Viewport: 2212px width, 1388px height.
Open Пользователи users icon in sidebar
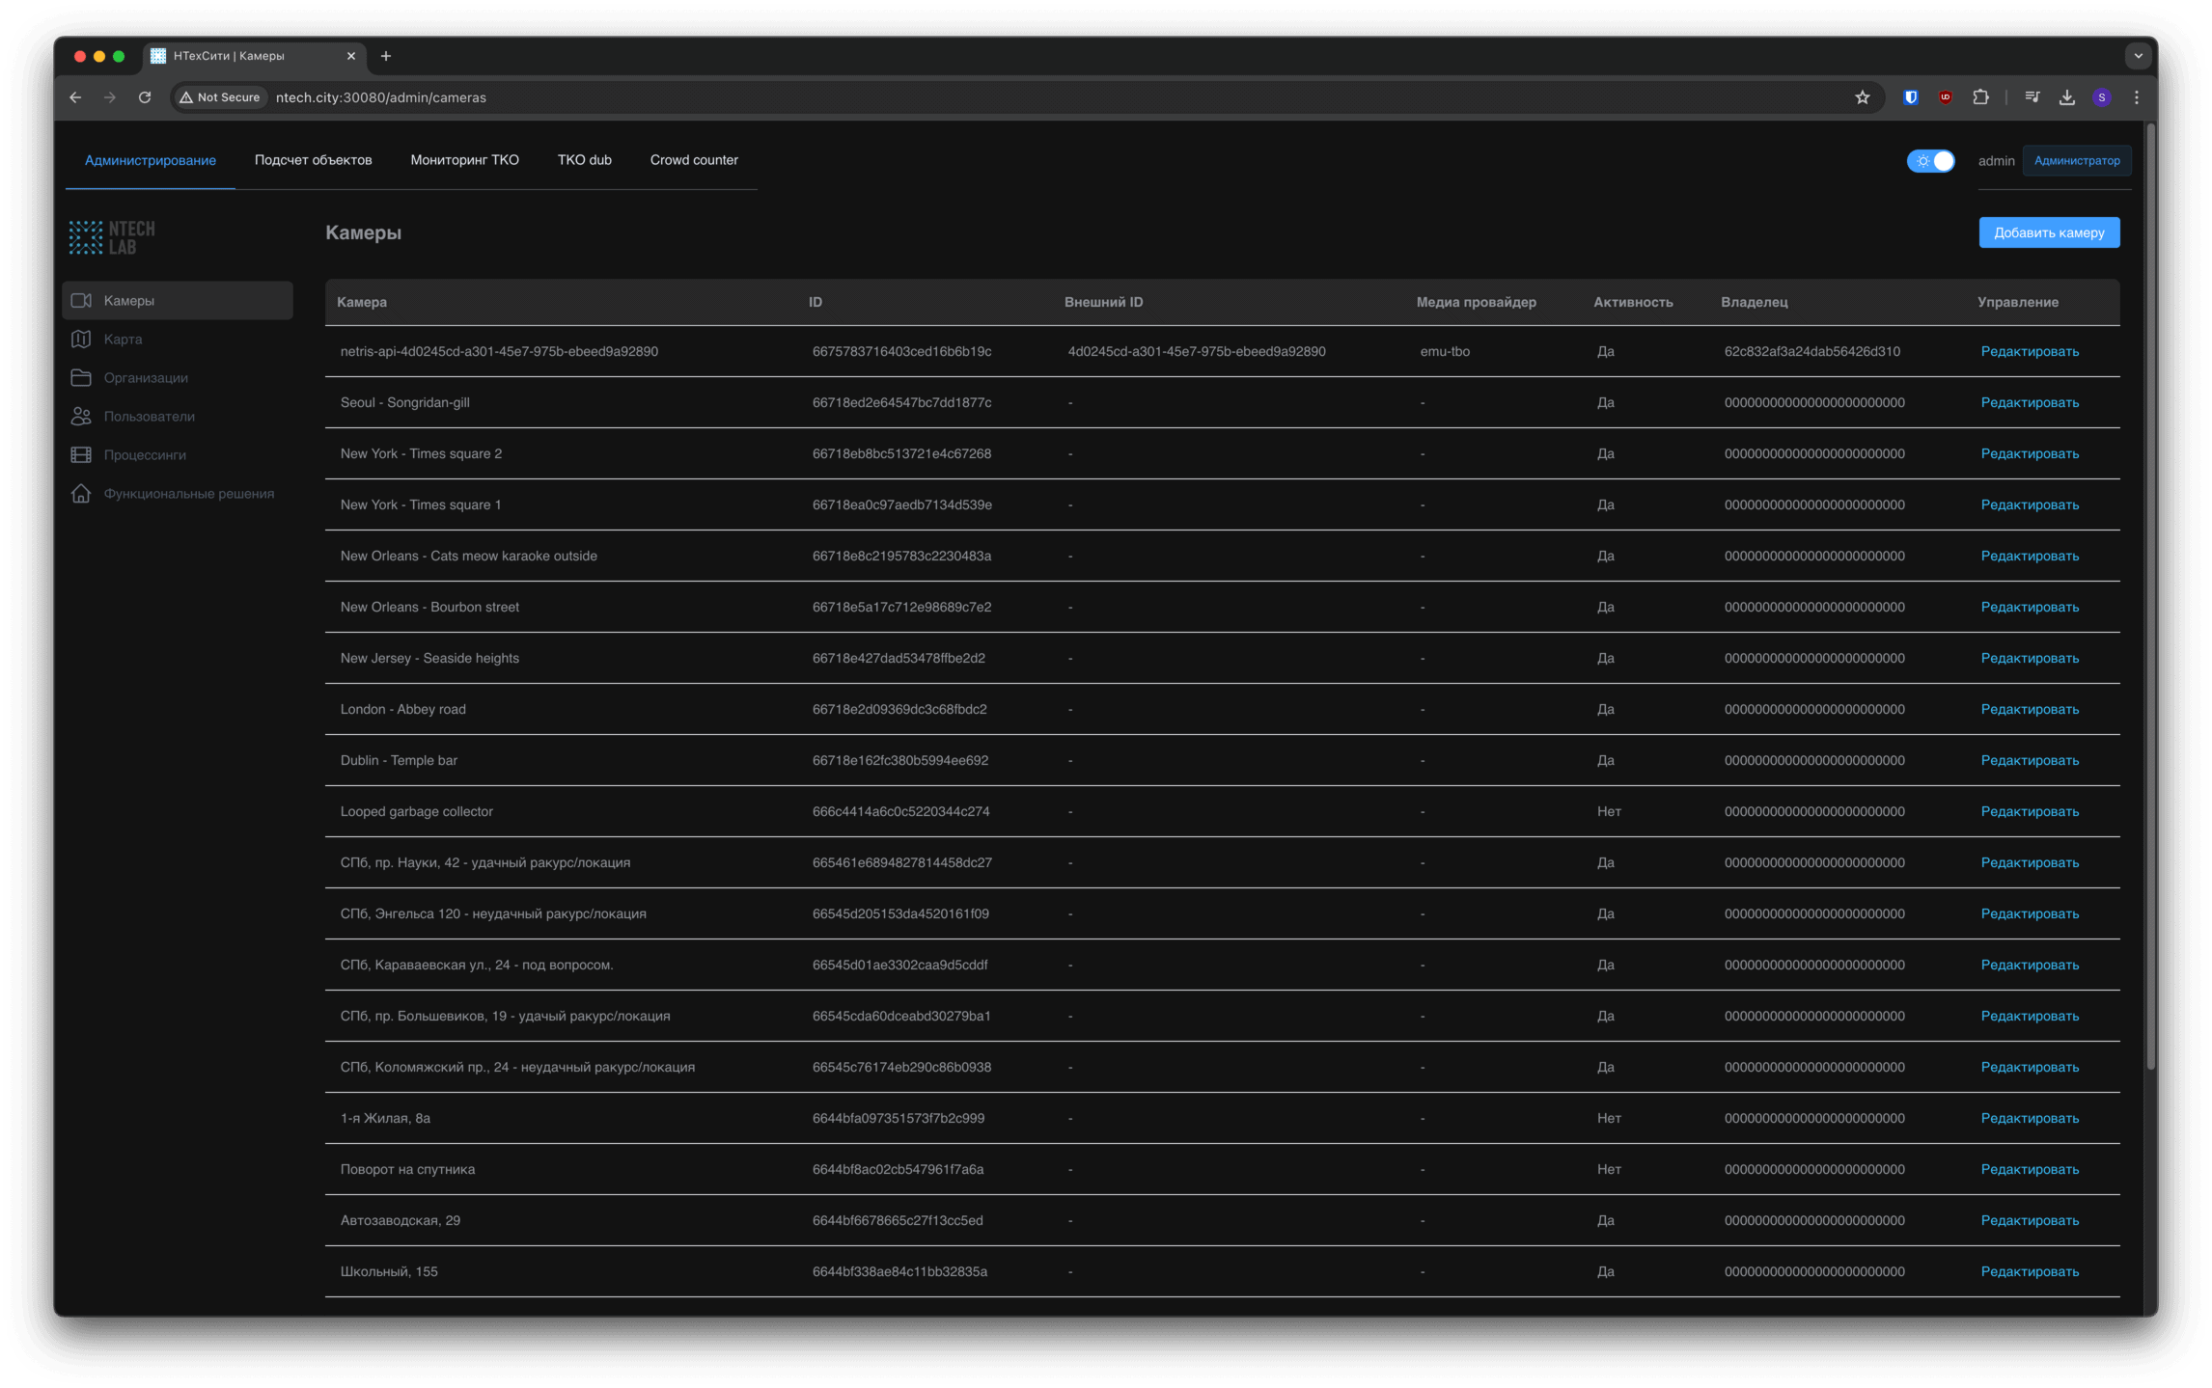click(82, 417)
